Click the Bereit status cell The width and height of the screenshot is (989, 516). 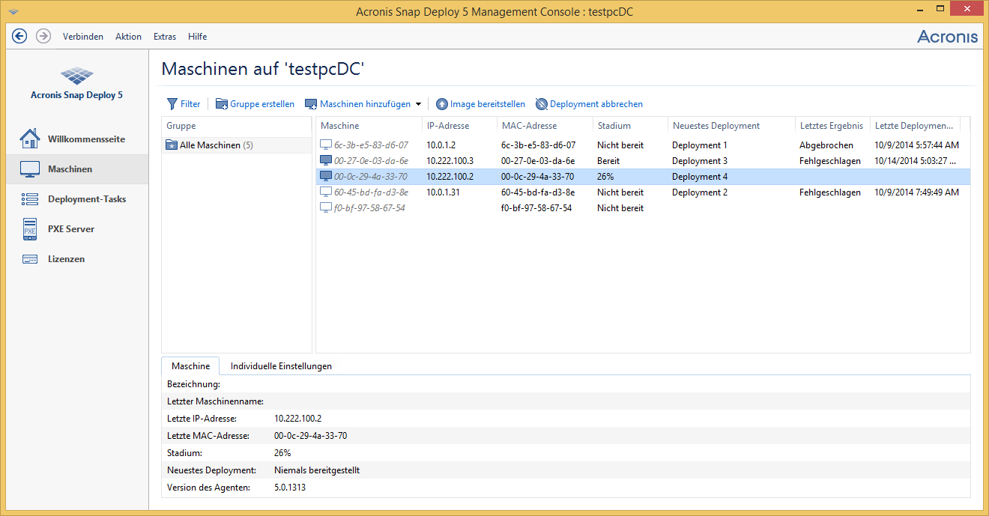pyautogui.click(x=608, y=161)
